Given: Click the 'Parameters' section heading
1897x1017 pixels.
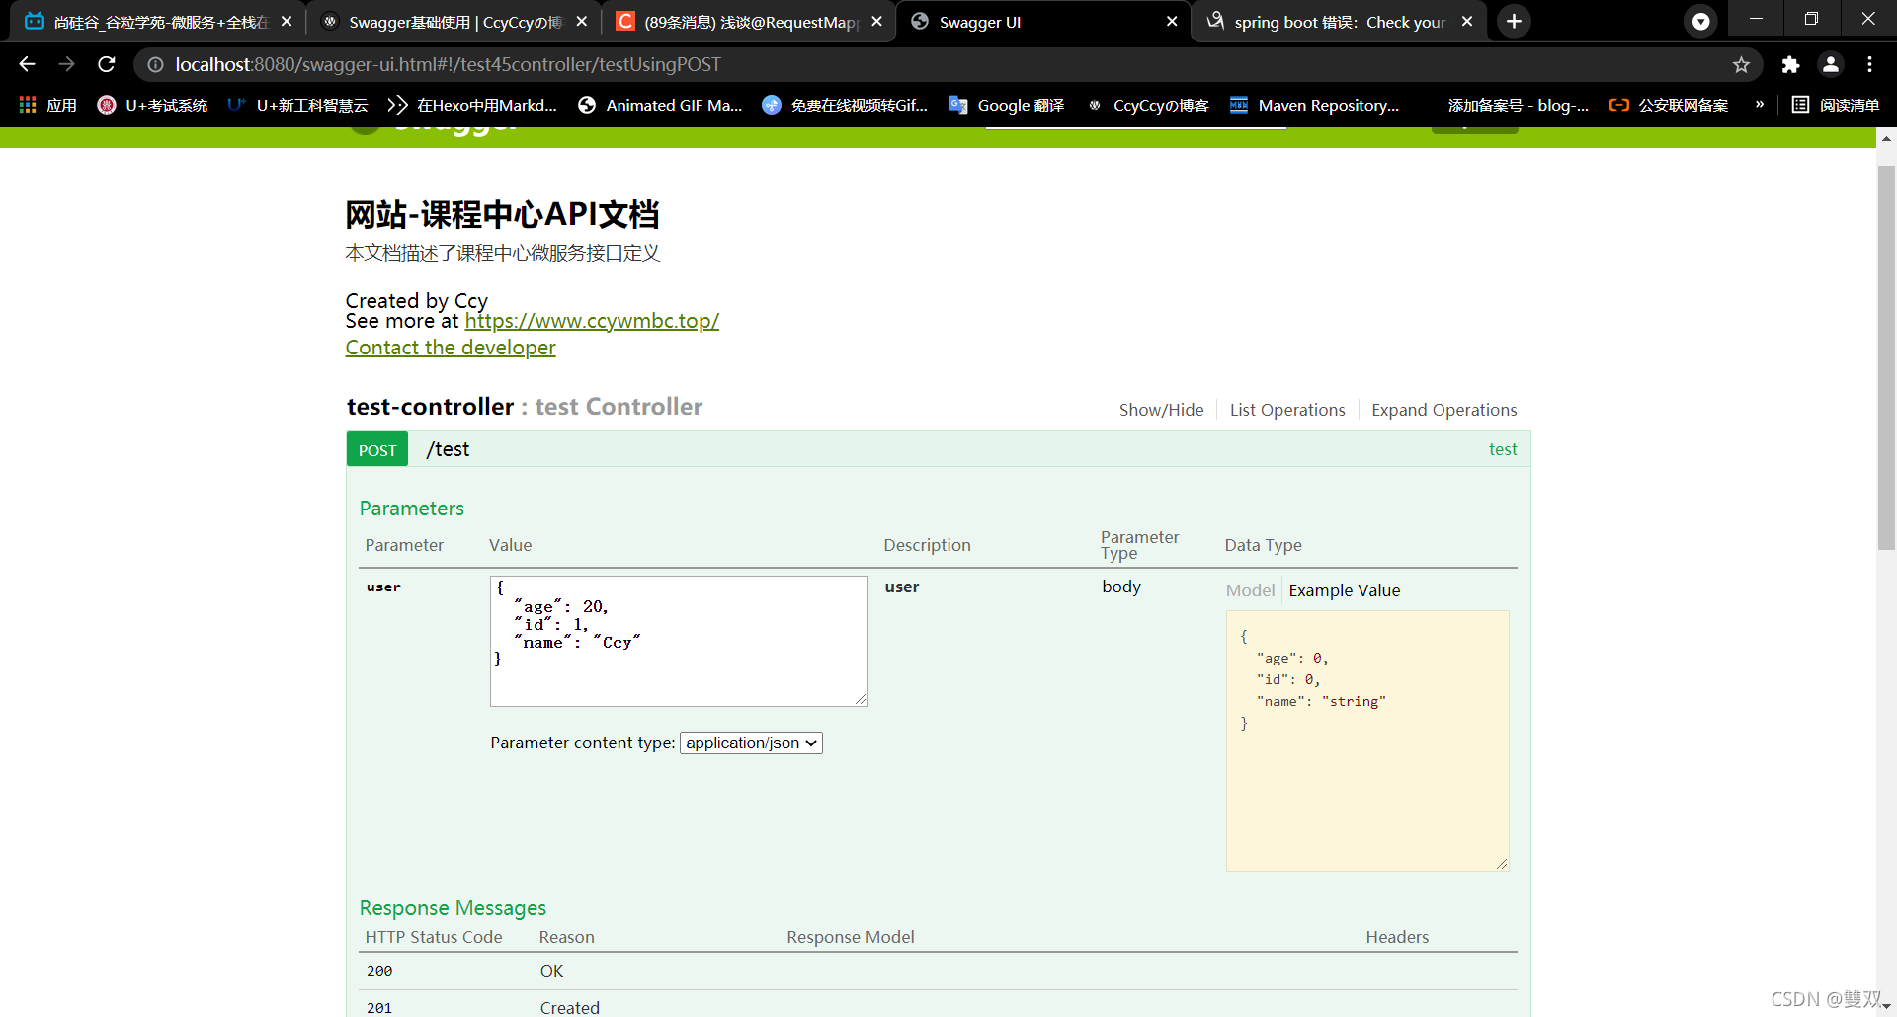Looking at the screenshot, I should 411,508.
